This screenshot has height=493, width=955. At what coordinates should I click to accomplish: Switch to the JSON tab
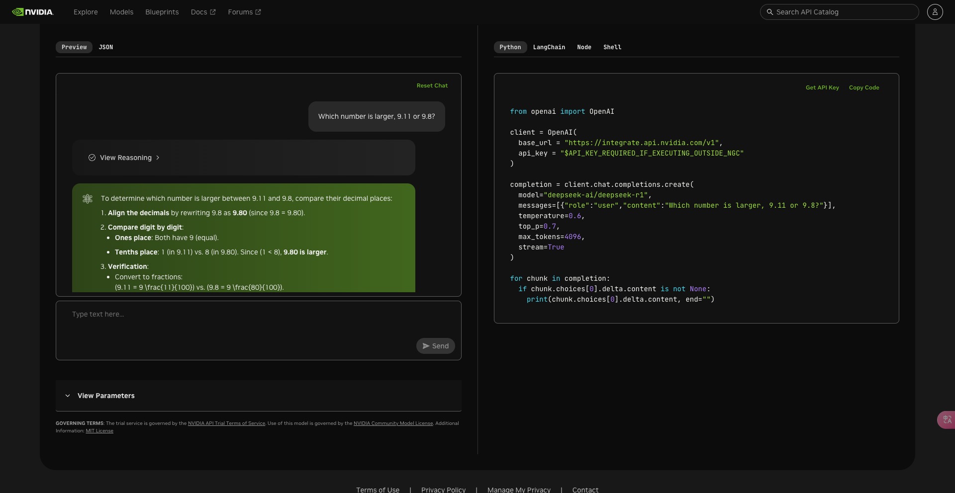tap(106, 47)
